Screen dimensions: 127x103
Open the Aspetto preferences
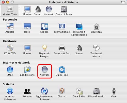coord(10,28)
